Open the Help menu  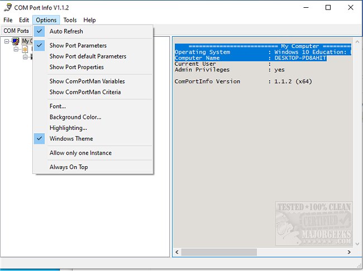[x=89, y=20]
